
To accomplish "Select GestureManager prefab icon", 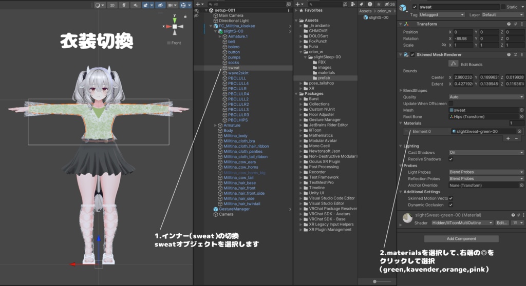I will pyautogui.click(x=216, y=209).
